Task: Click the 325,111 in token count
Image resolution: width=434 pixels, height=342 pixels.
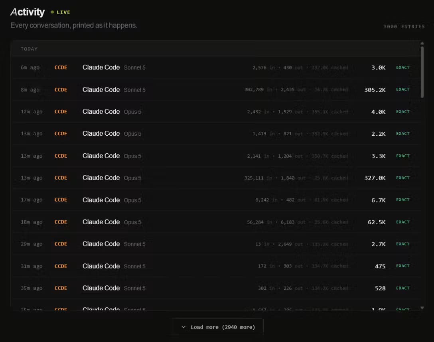Action: [x=258, y=178]
